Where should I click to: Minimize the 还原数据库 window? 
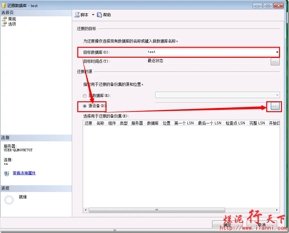tap(257, 6)
